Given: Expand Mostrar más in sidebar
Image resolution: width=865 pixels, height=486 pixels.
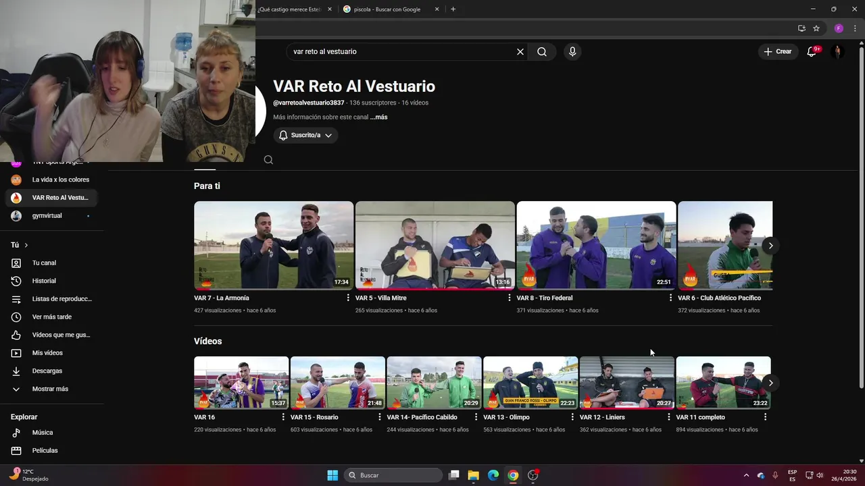Looking at the screenshot, I should 51,389.
